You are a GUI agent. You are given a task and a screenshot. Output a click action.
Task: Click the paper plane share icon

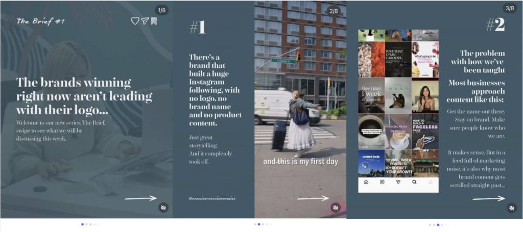(145, 21)
